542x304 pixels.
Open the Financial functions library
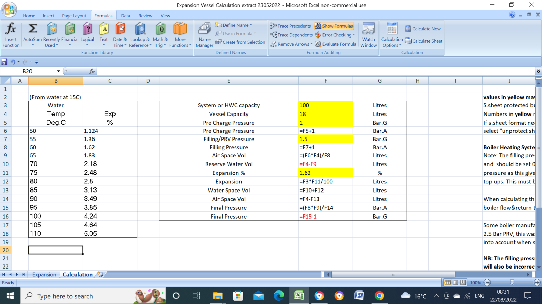point(70,34)
